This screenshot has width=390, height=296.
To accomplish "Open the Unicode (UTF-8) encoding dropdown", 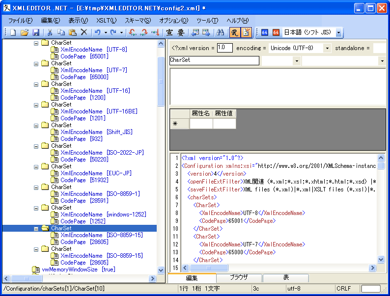I will tap(327, 48).
